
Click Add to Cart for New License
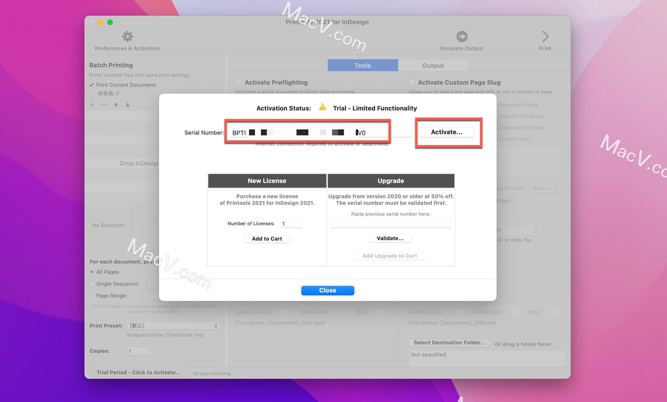coord(267,238)
